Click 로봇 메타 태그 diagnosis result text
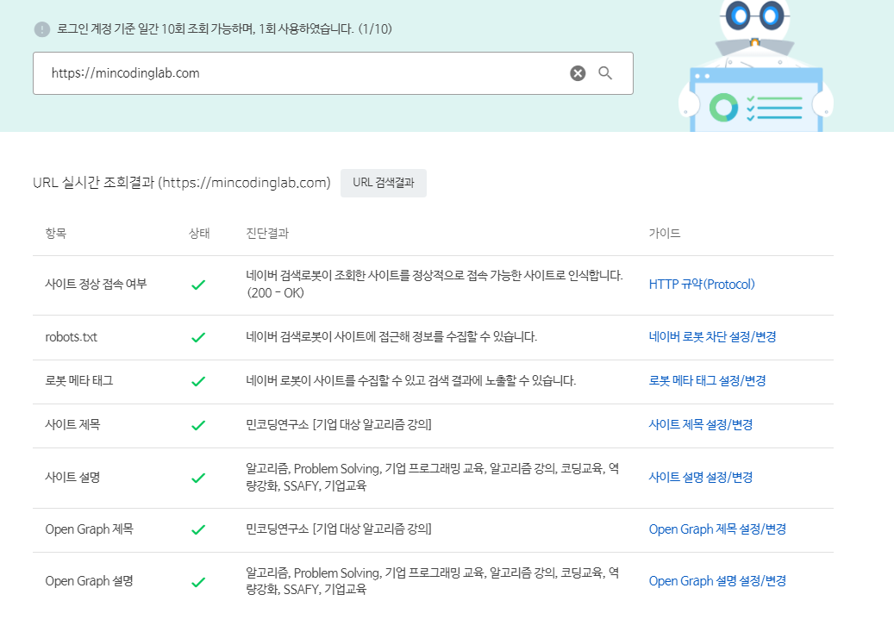Screen dimensions: 894x632 click(x=410, y=380)
